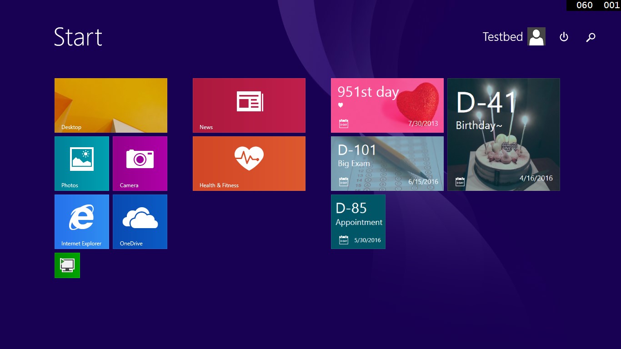Open the green monitor app tile
Image resolution: width=621 pixels, height=349 pixels.
[x=67, y=265]
